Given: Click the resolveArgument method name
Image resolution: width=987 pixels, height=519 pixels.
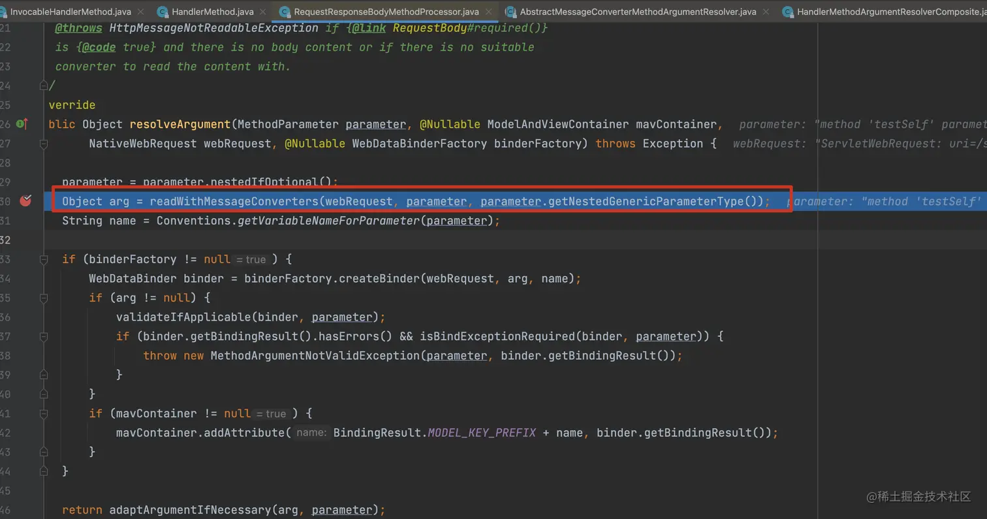Looking at the screenshot, I should click(180, 124).
